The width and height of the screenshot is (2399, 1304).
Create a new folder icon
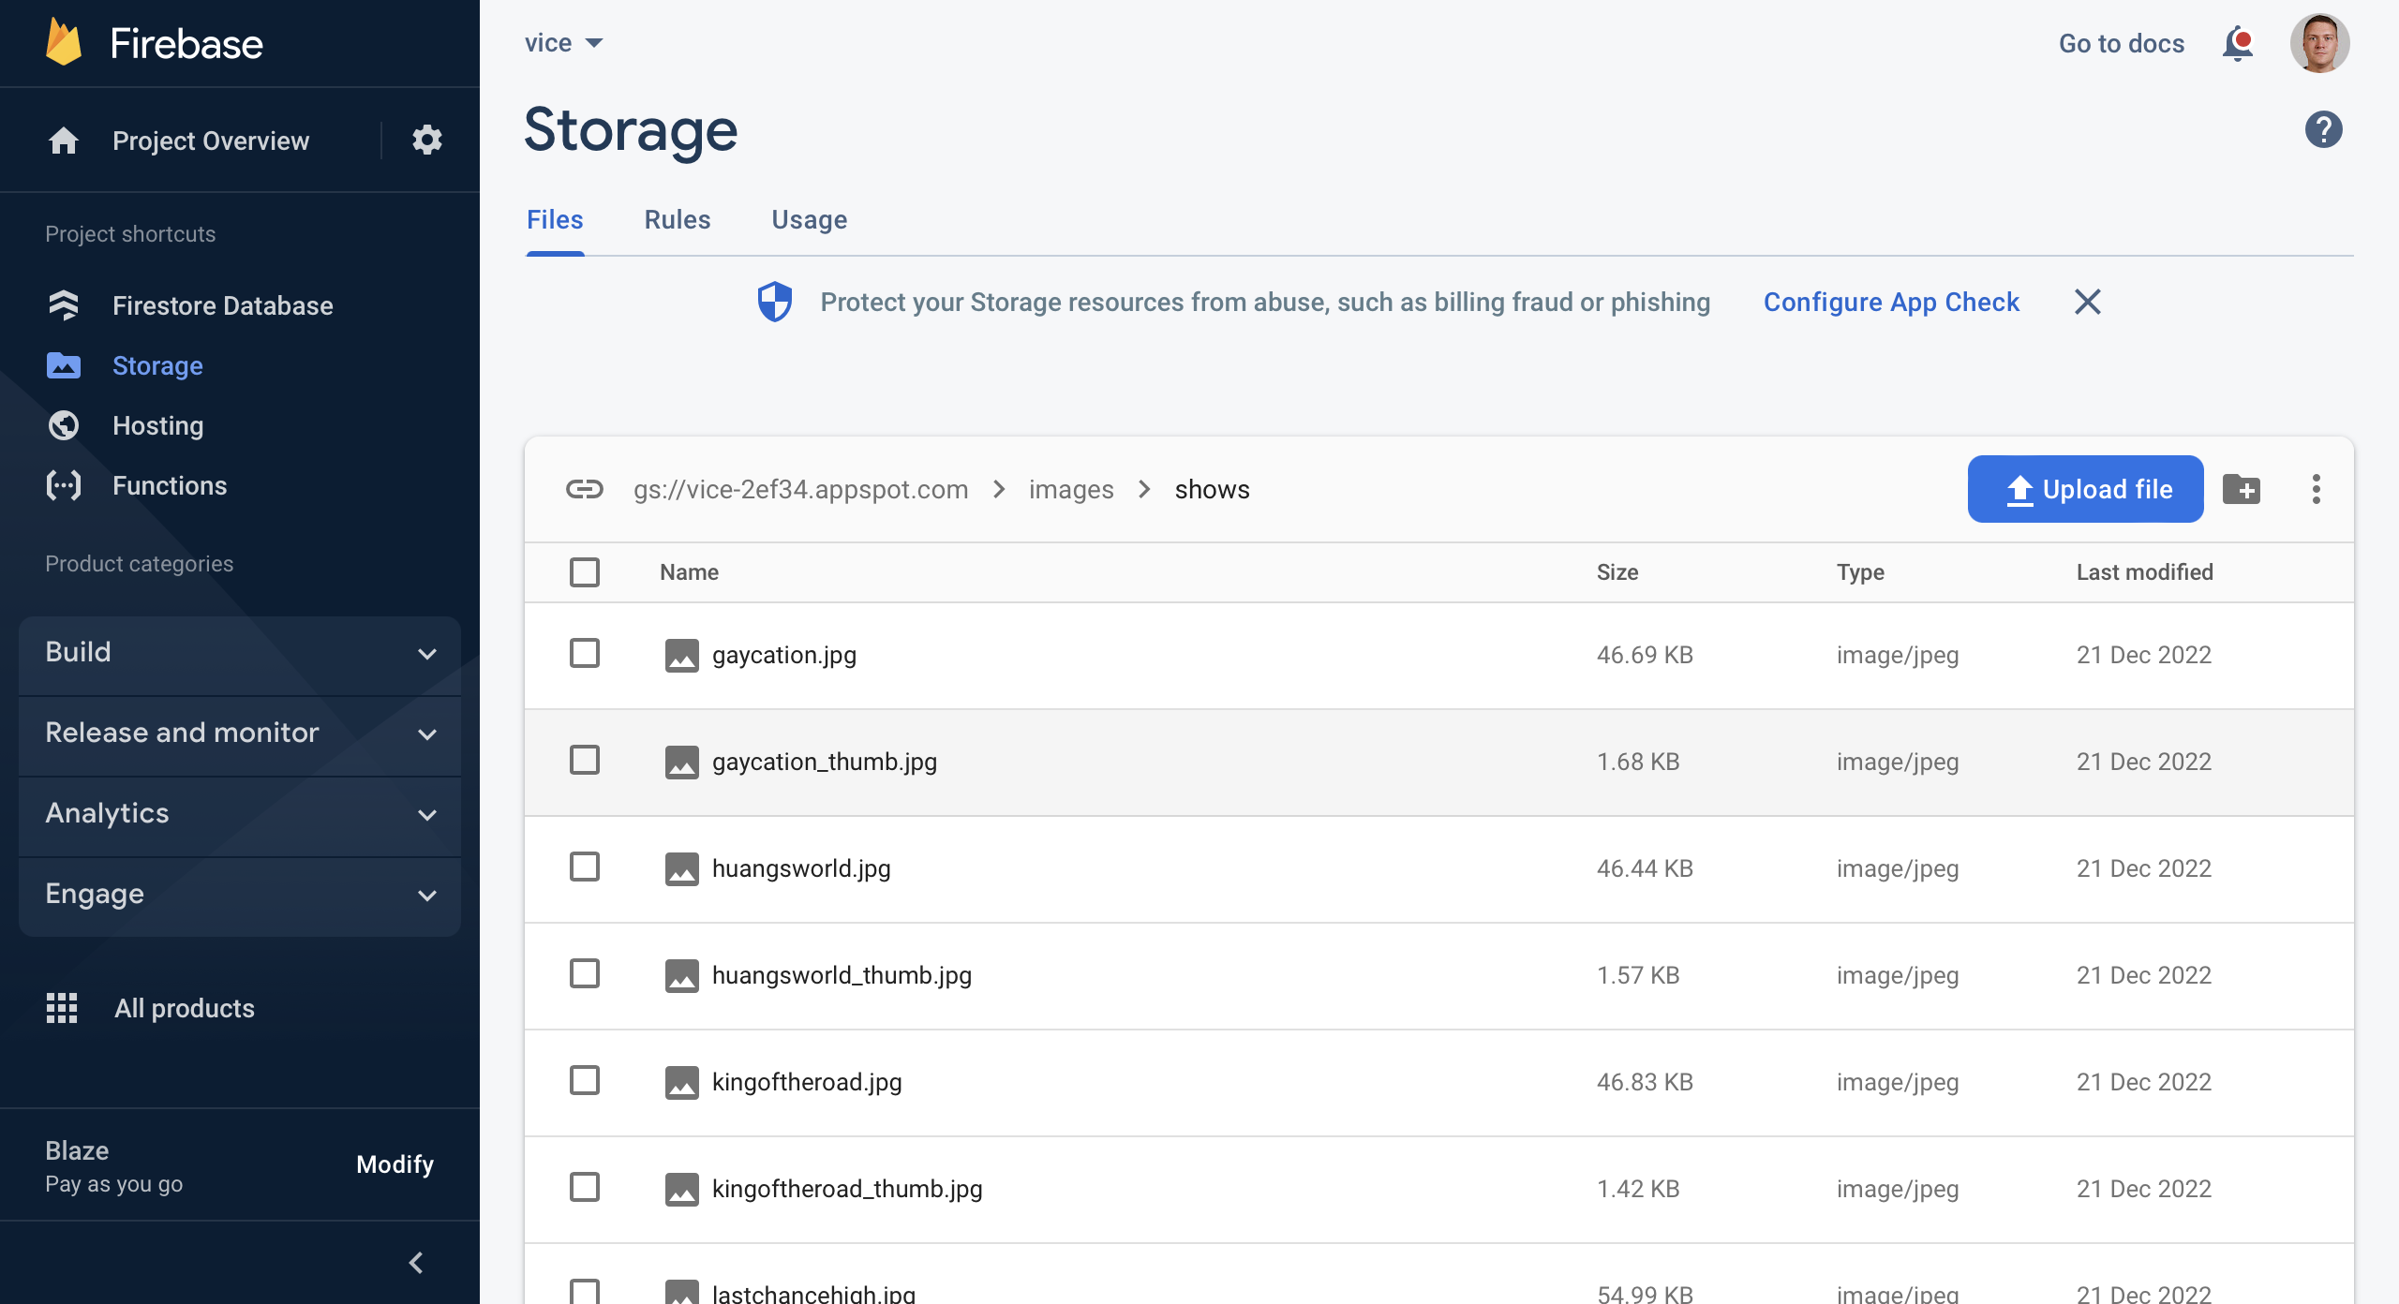click(2242, 489)
